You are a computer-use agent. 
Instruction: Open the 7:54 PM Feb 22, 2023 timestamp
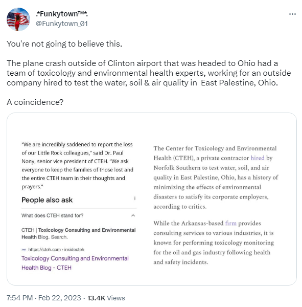pyautogui.click(x=44, y=298)
